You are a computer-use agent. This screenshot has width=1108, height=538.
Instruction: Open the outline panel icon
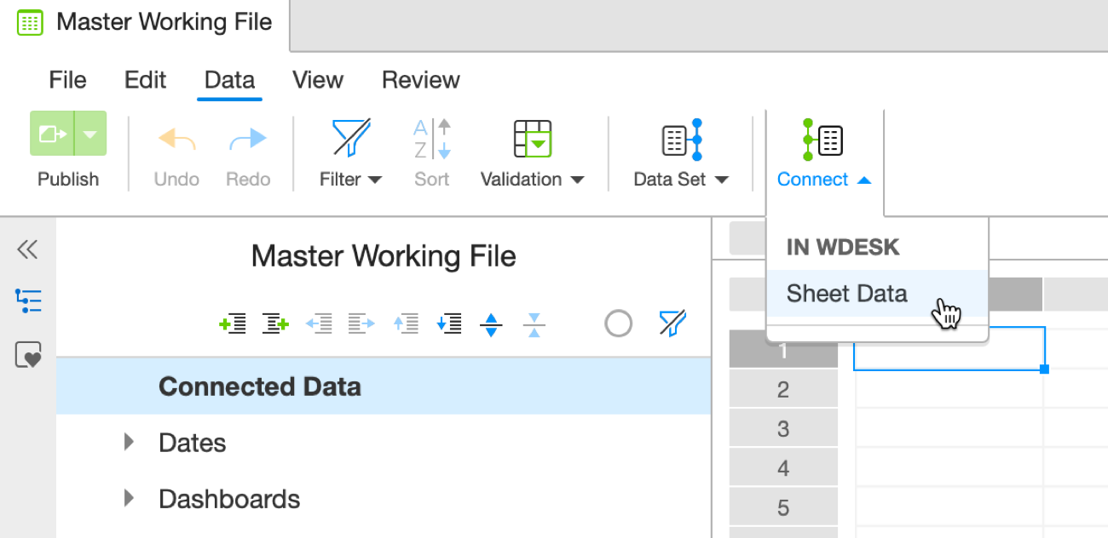click(28, 301)
